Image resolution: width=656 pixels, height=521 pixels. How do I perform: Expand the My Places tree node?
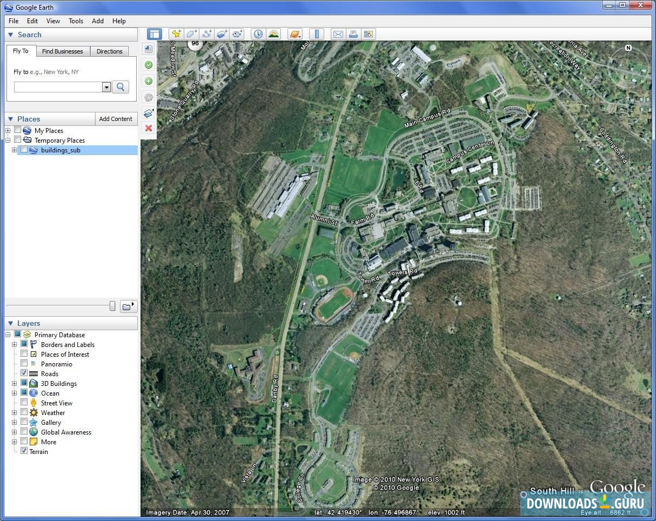(x=8, y=130)
